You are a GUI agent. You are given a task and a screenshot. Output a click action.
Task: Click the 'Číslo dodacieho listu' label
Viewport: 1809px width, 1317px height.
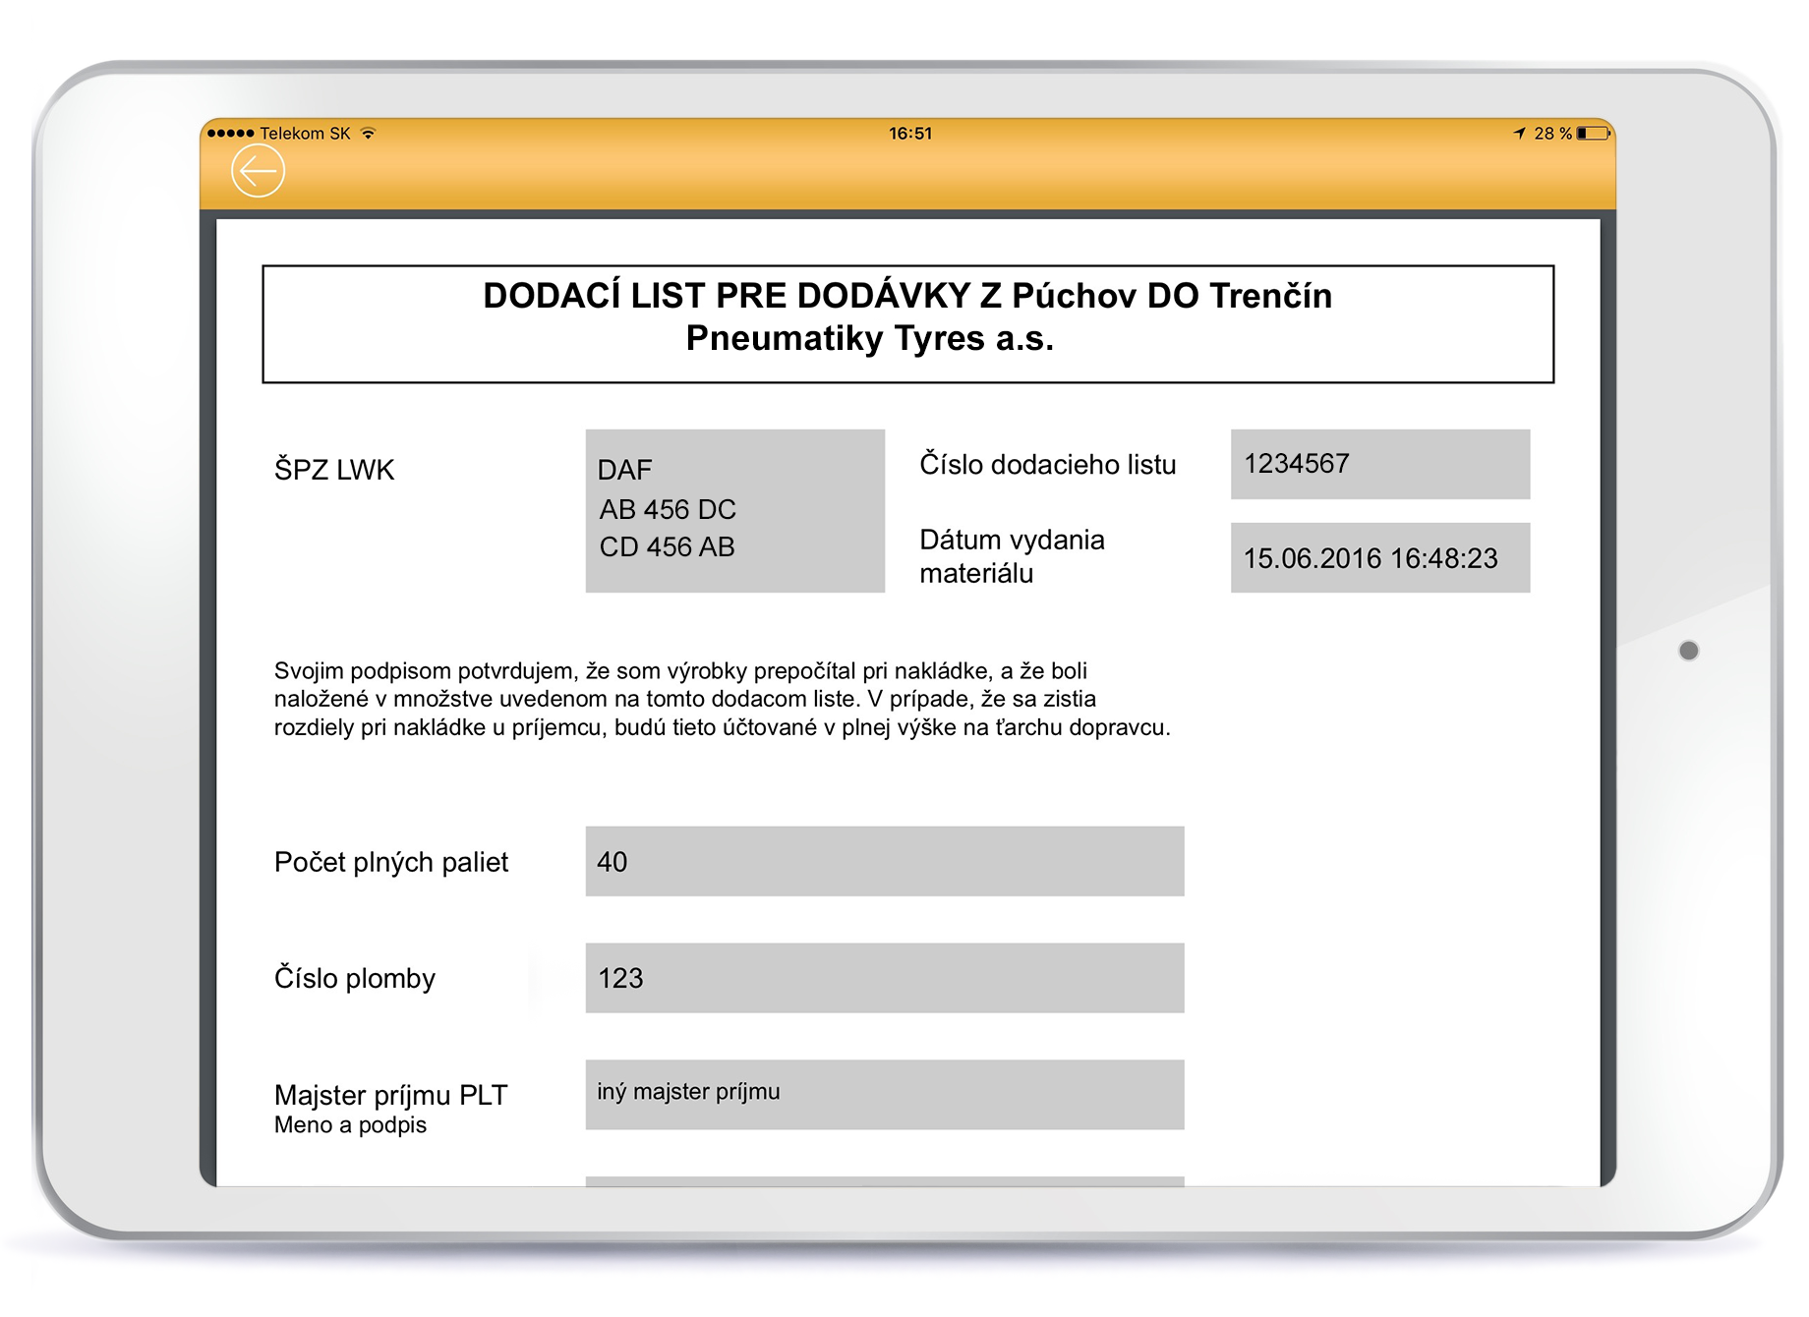[x=1048, y=464]
